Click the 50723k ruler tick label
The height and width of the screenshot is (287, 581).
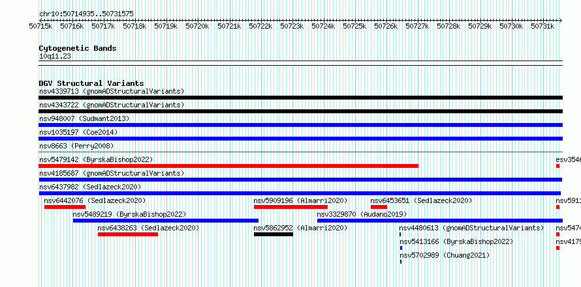point(292,26)
